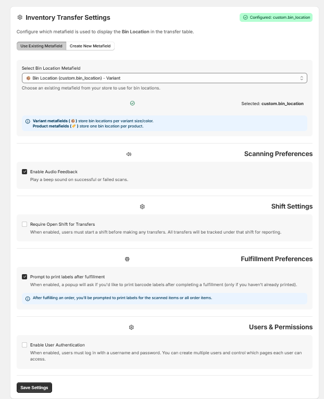Check Require Open Shift for Transfers
The height and width of the screenshot is (399, 324).
pos(24,224)
